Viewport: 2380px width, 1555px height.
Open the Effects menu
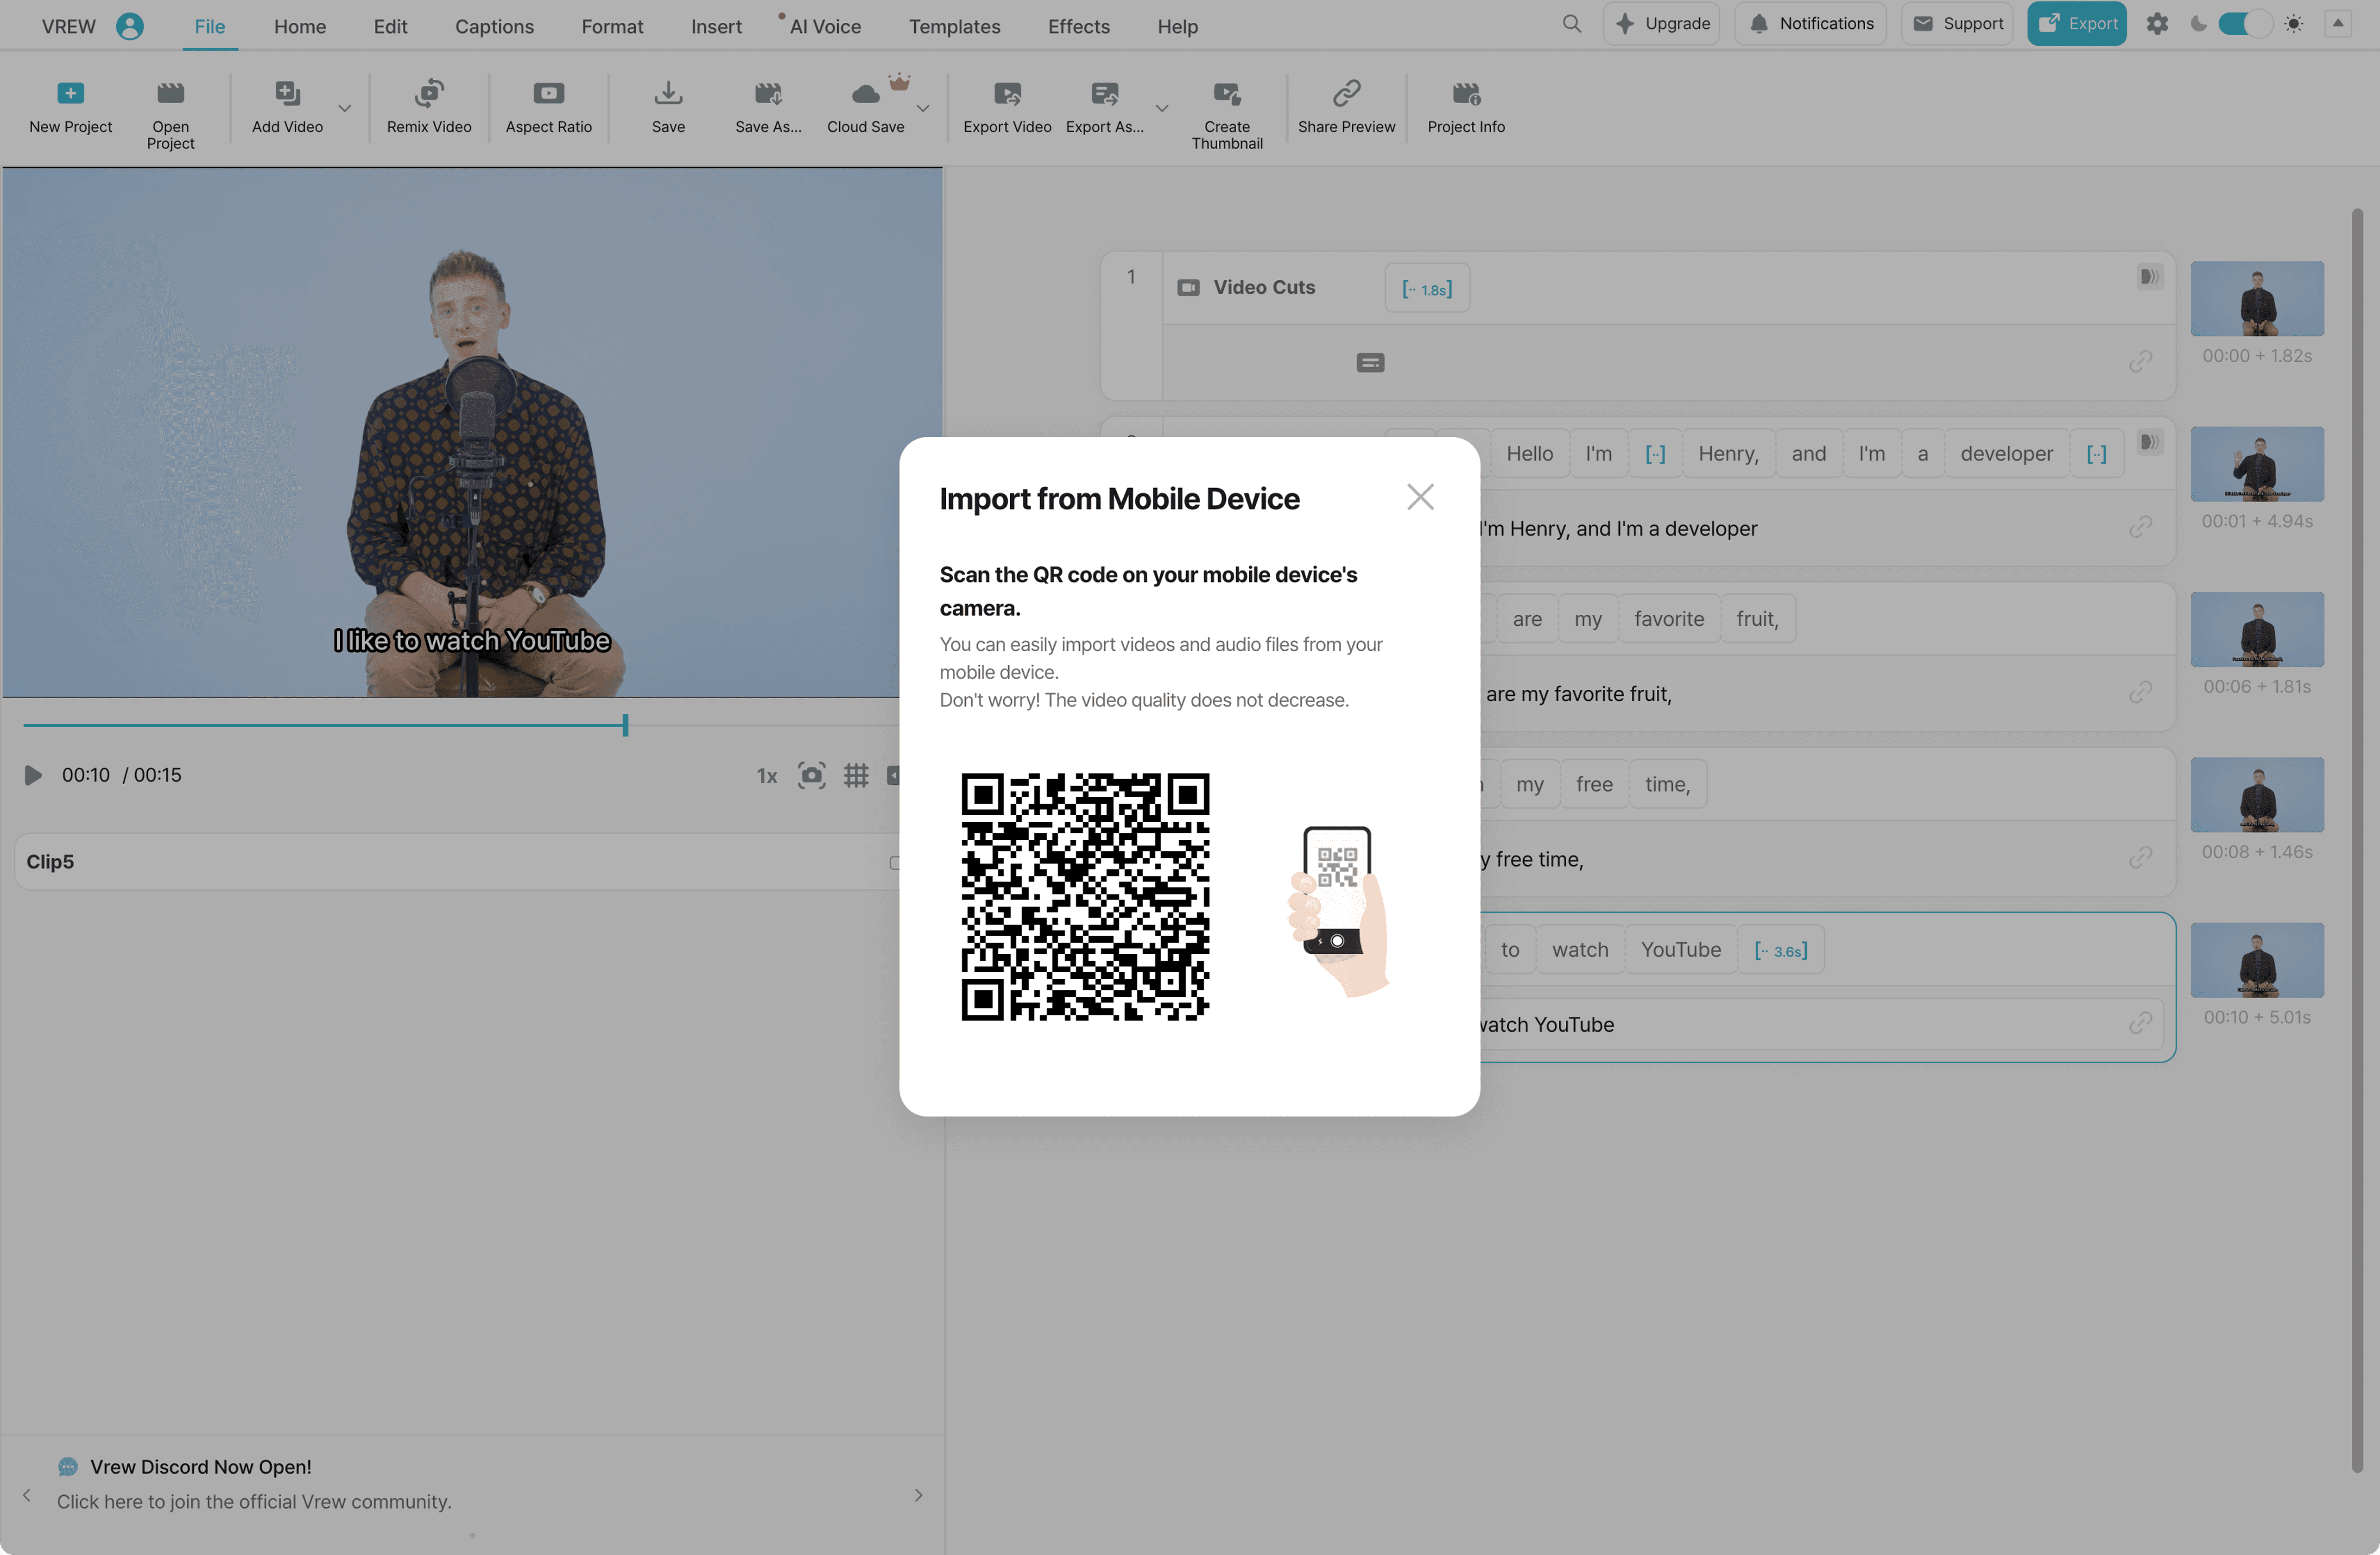1078,27
